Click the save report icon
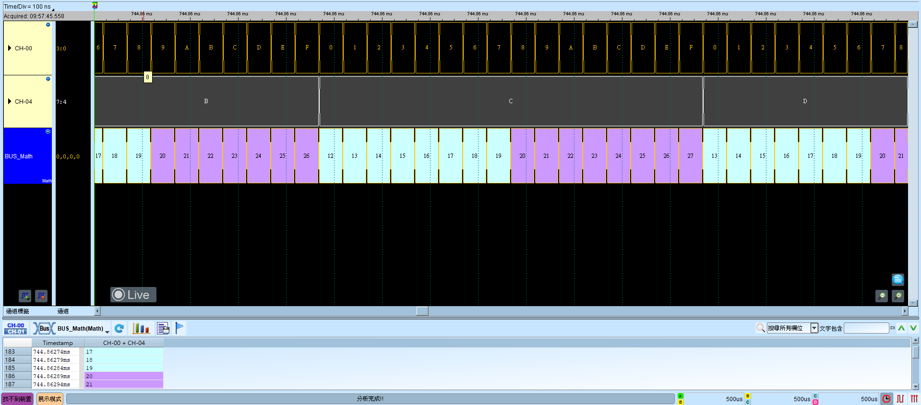Viewport: 921px width, 405px height. [163, 328]
